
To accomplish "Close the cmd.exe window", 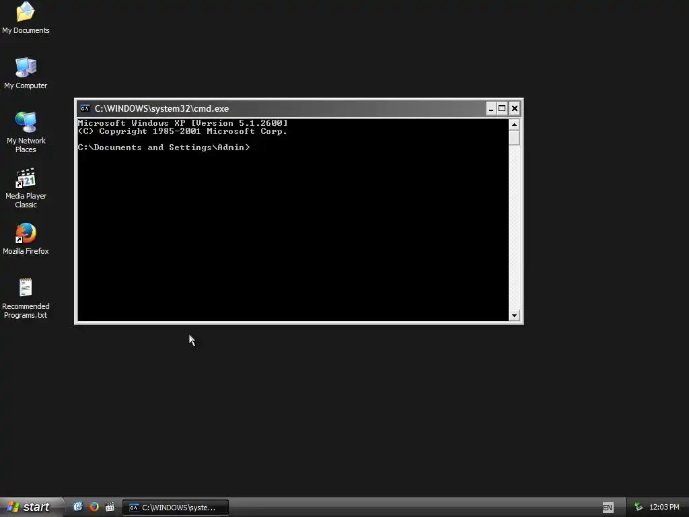I will coord(515,108).
